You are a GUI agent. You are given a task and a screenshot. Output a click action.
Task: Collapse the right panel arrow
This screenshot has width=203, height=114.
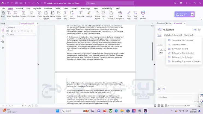pos(154,64)
